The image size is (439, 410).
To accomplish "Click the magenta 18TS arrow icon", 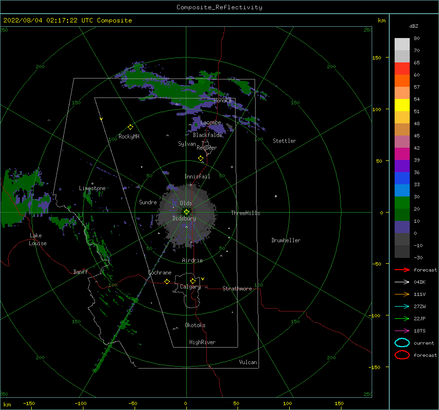I will (x=402, y=331).
